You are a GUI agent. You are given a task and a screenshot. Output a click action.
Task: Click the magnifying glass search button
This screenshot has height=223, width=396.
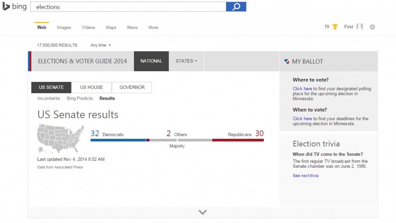tap(236, 7)
